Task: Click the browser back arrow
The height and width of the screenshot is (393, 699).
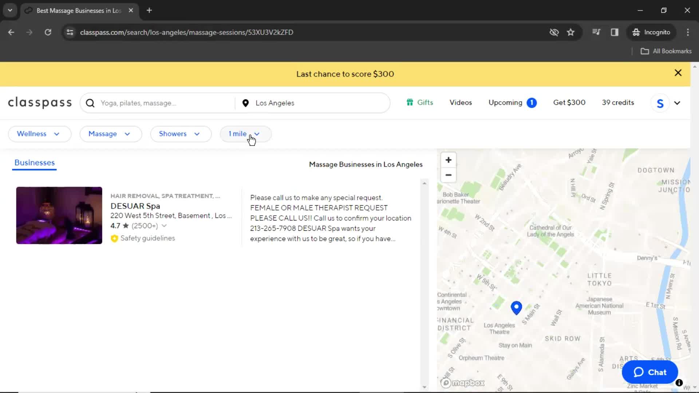Action: pos(11,32)
